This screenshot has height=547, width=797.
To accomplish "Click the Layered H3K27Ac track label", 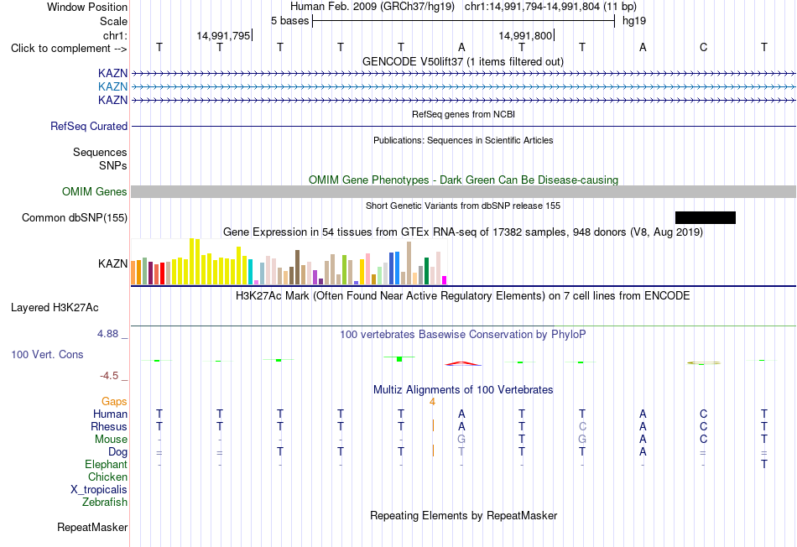I will pos(55,308).
